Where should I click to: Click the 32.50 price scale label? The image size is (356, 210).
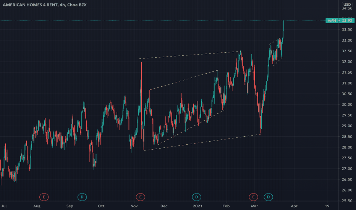[x=347, y=51]
